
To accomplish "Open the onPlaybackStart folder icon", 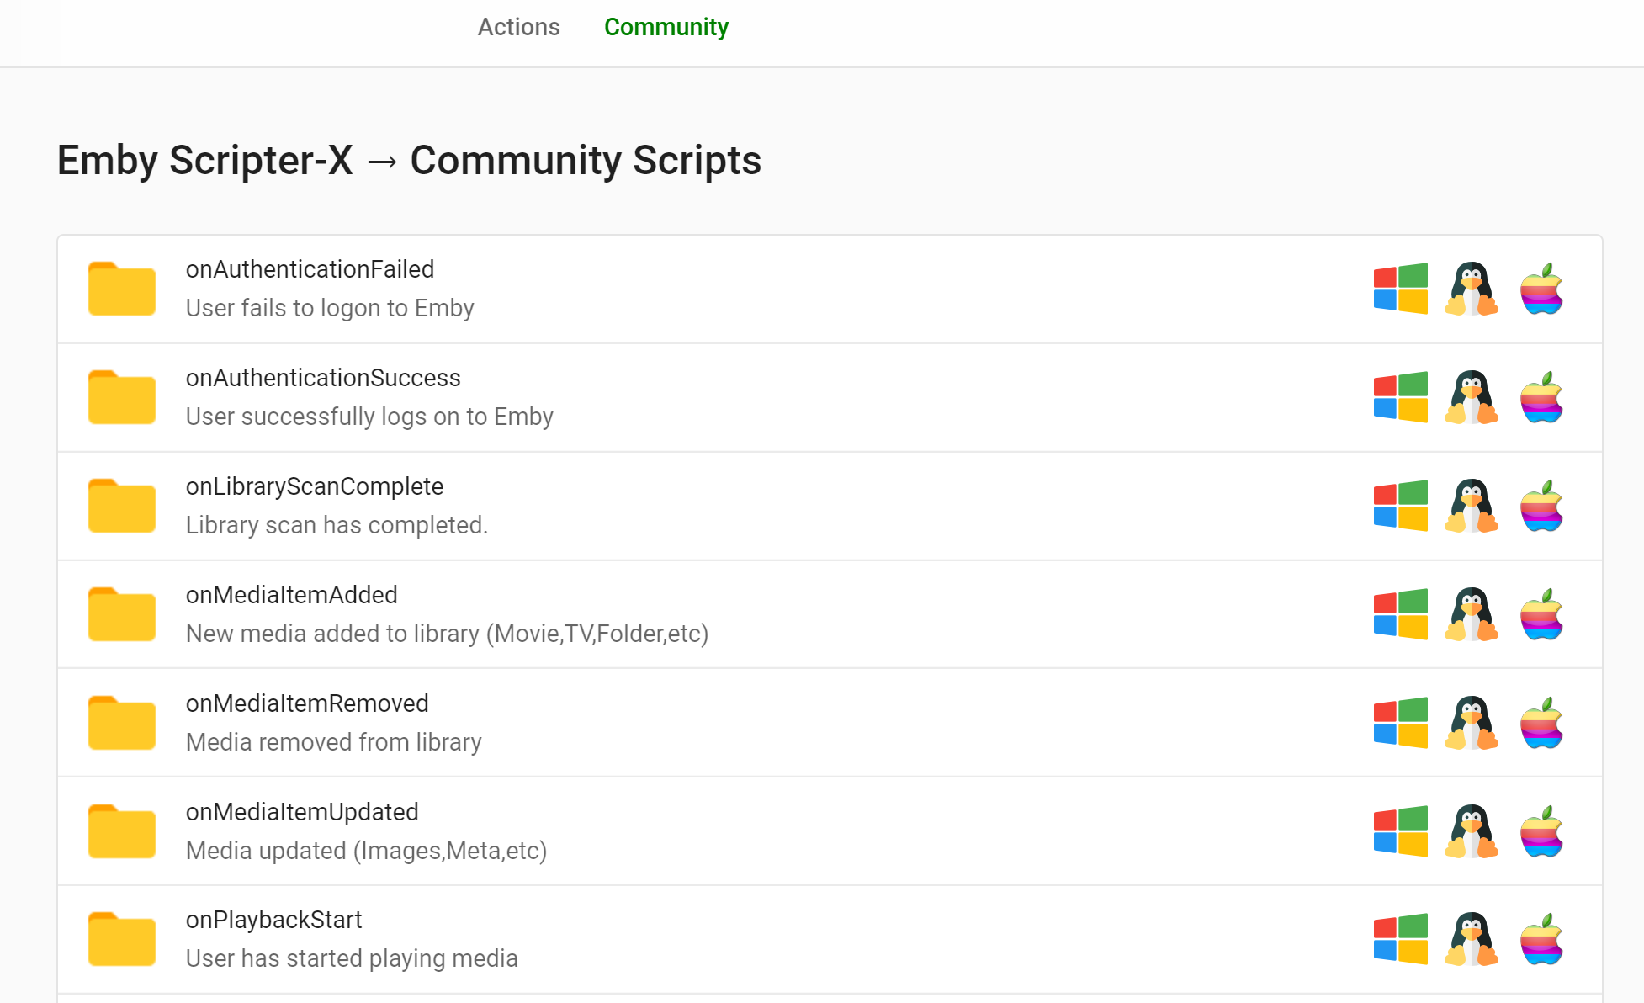I will click(x=122, y=939).
